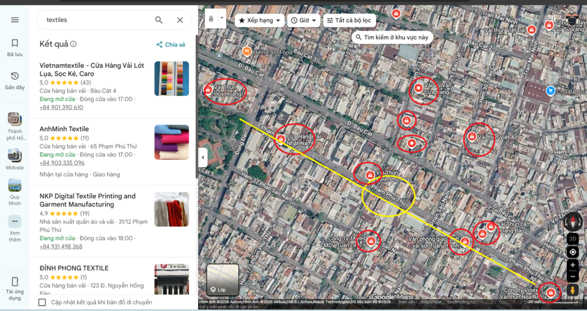
Task: Click the compass rotation control
Action: point(572,222)
